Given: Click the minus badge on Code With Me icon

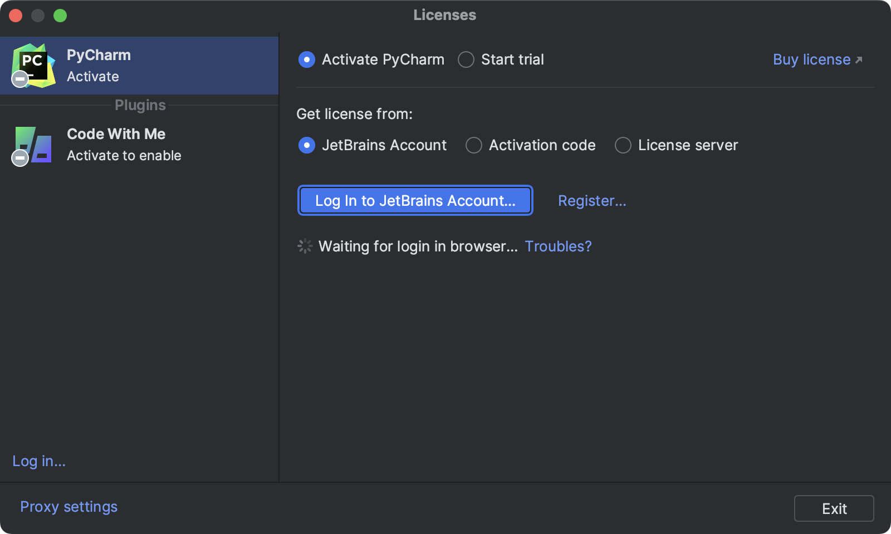Looking at the screenshot, I should point(19,159).
